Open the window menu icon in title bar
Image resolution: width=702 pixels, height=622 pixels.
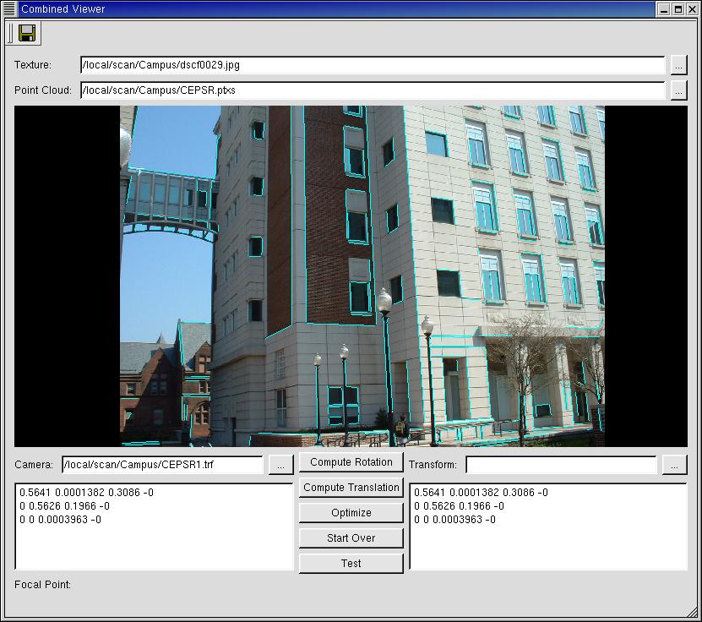(x=9, y=8)
